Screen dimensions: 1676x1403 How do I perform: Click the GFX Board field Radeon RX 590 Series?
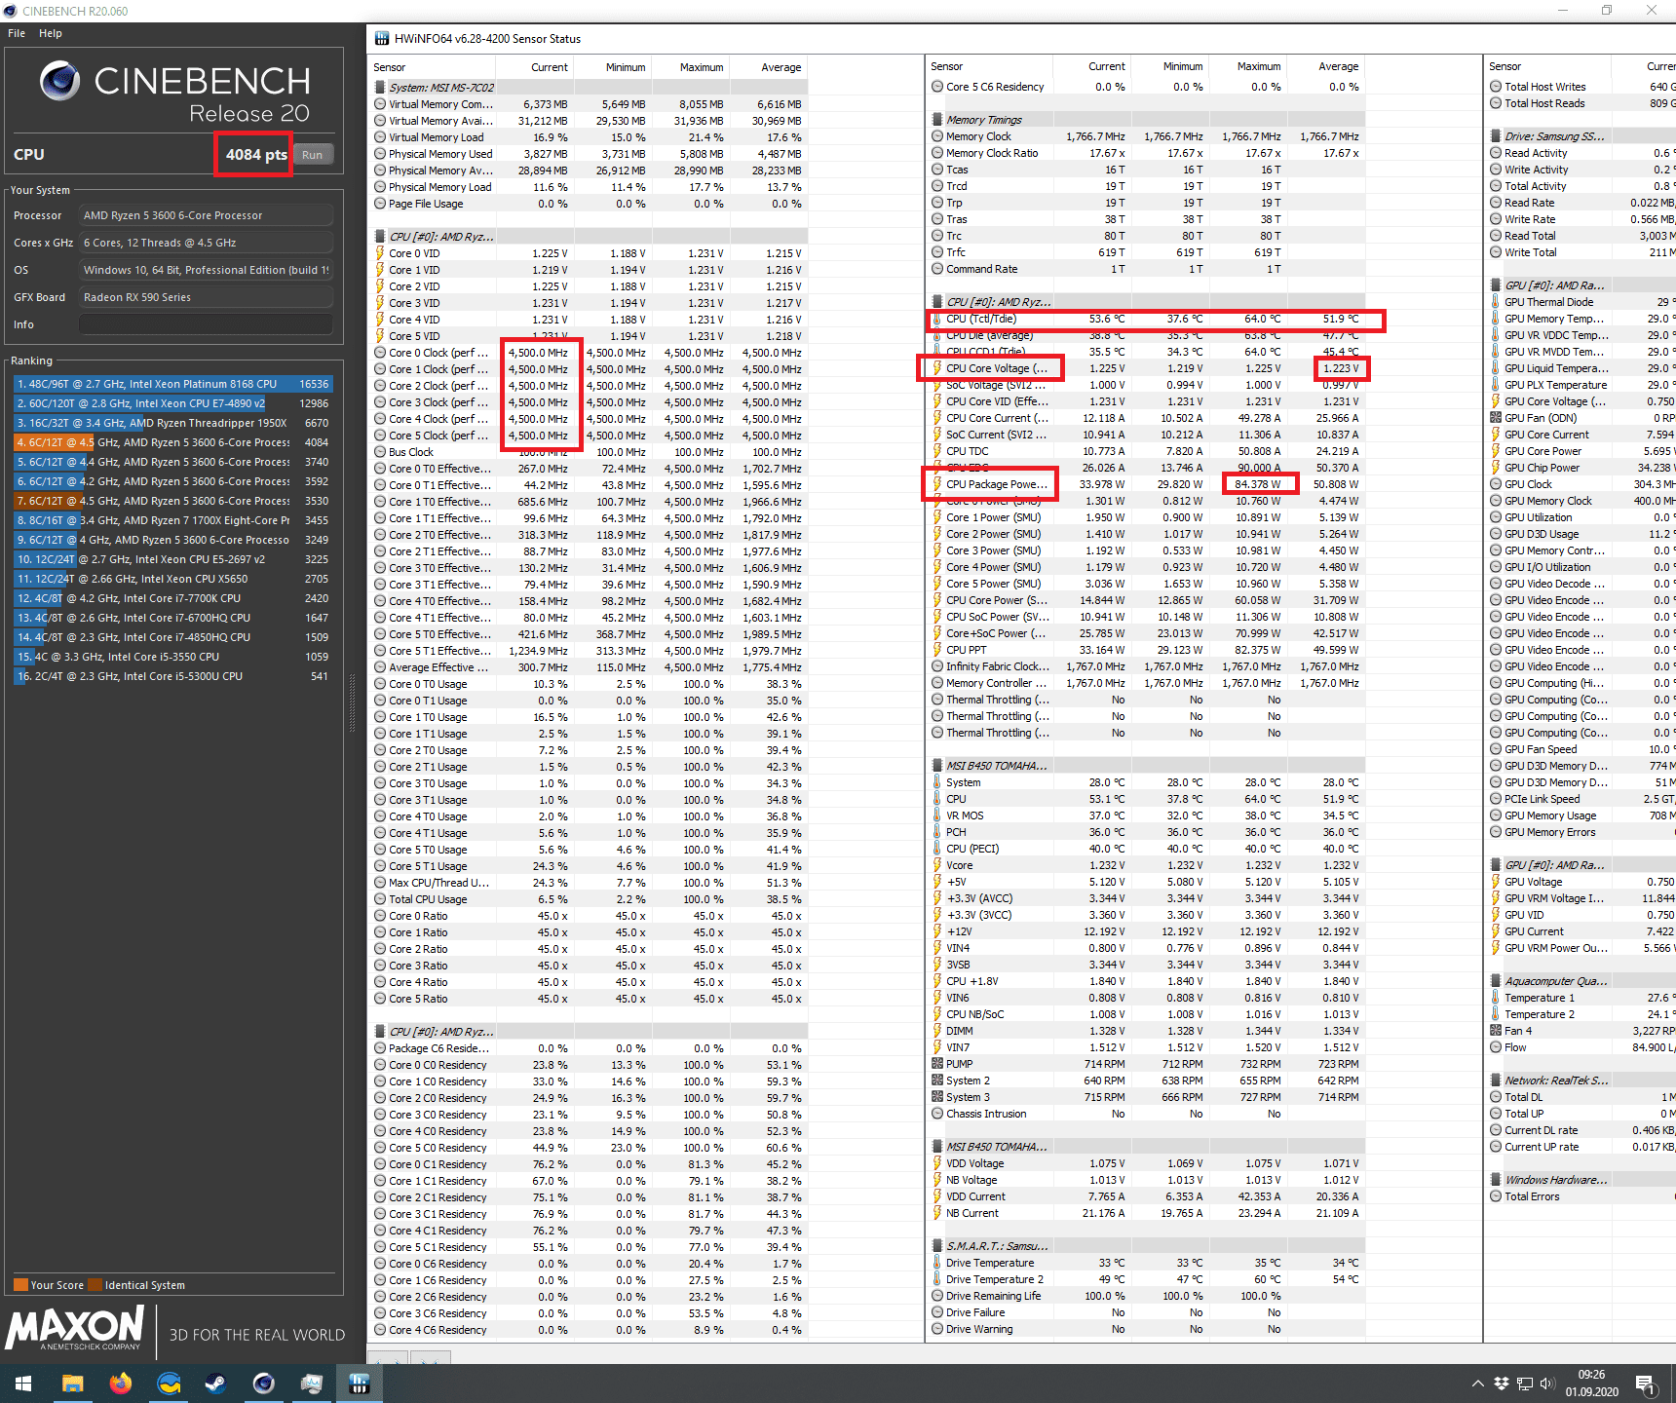point(206,297)
